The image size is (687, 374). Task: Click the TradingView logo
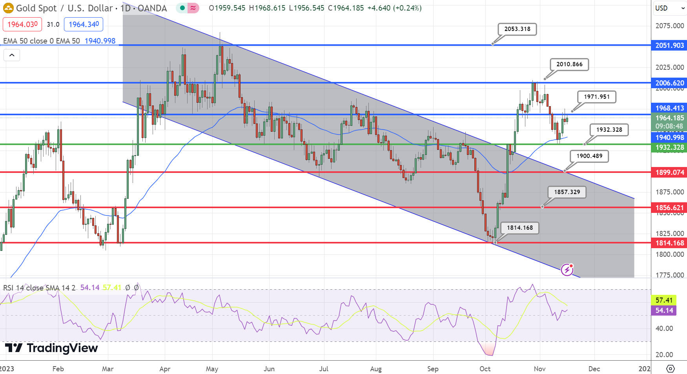(x=51, y=348)
